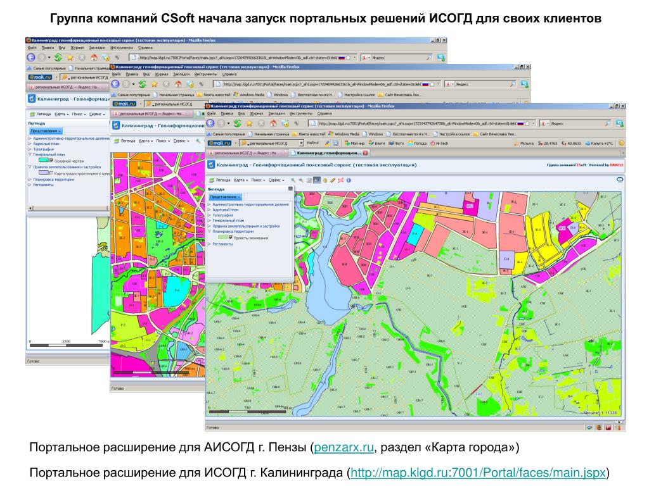Viewport: 649px width, 486px height.
Task: Click search magnifier in front window Яндекс box
Action: [608, 123]
